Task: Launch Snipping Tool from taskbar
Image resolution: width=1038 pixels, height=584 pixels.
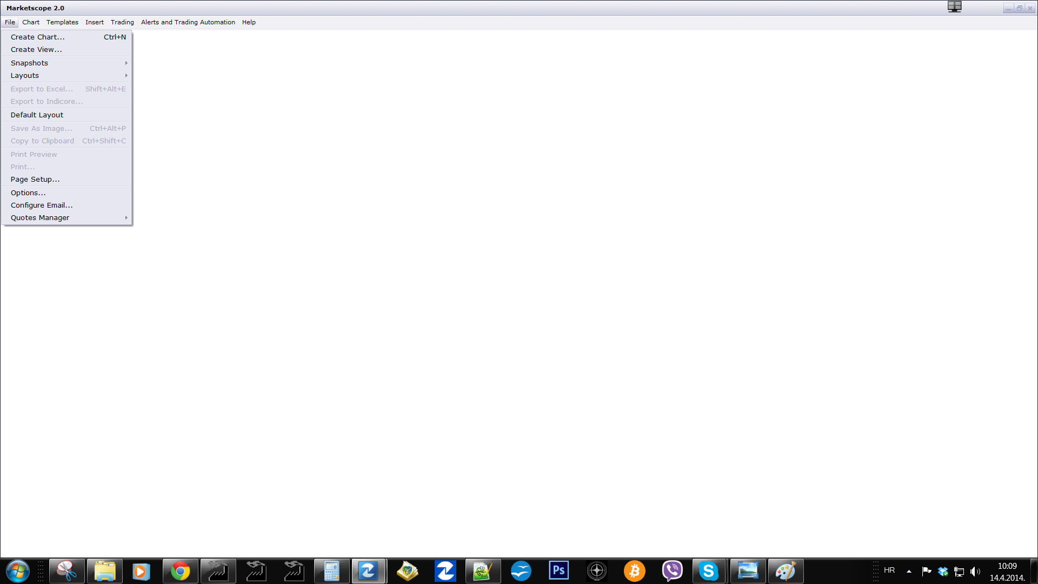Action: [67, 571]
